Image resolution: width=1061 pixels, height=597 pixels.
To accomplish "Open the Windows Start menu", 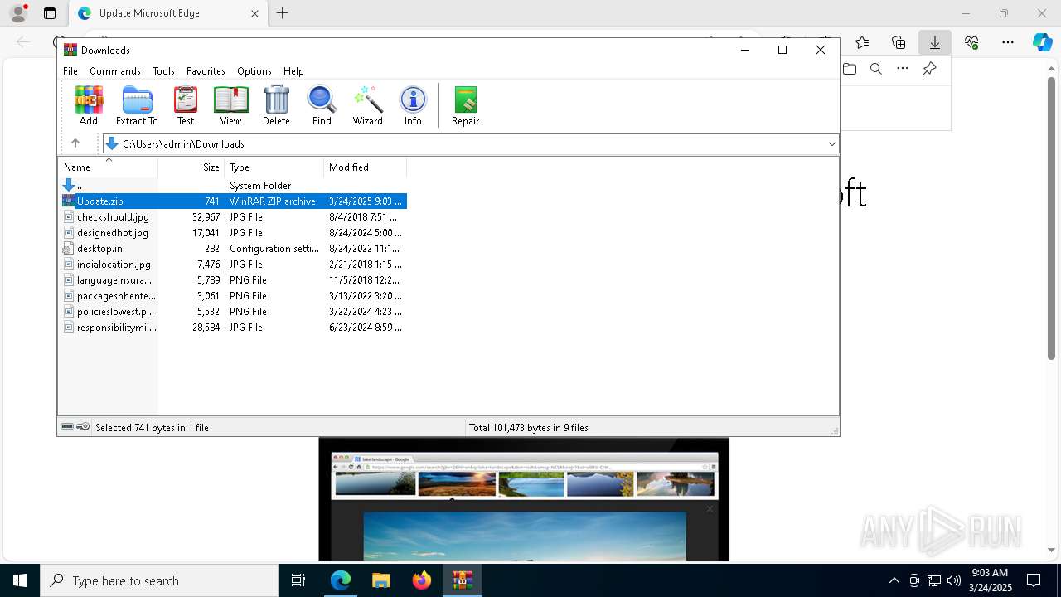I will (20, 580).
